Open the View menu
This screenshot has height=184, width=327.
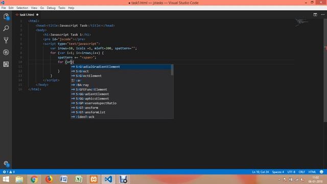(34, 8)
